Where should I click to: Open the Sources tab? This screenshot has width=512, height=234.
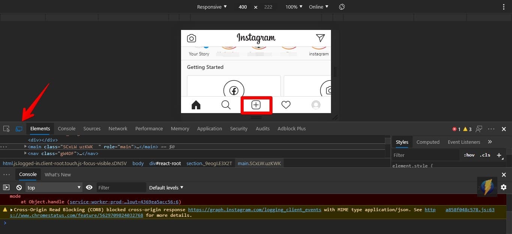tap(92, 128)
